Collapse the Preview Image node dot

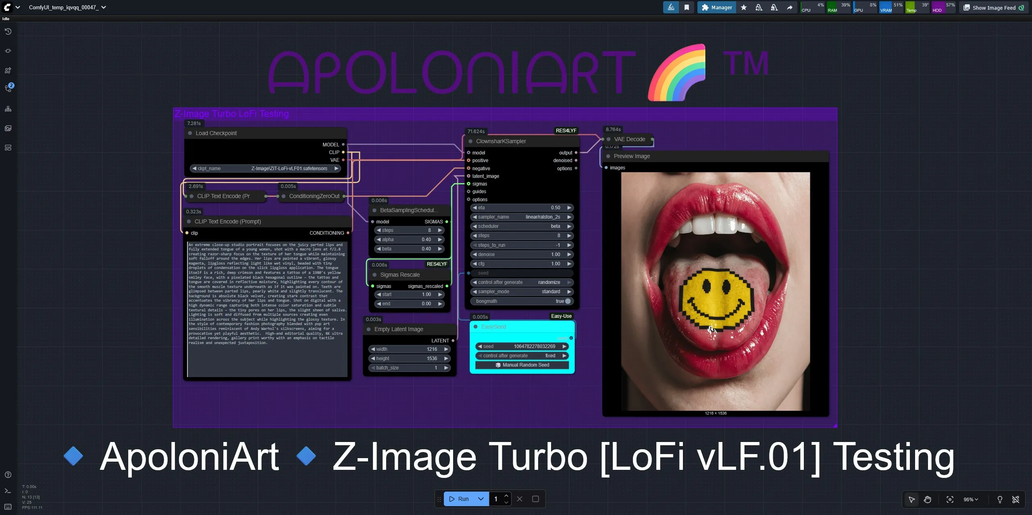pyautogui.click(x=608, y=156)
